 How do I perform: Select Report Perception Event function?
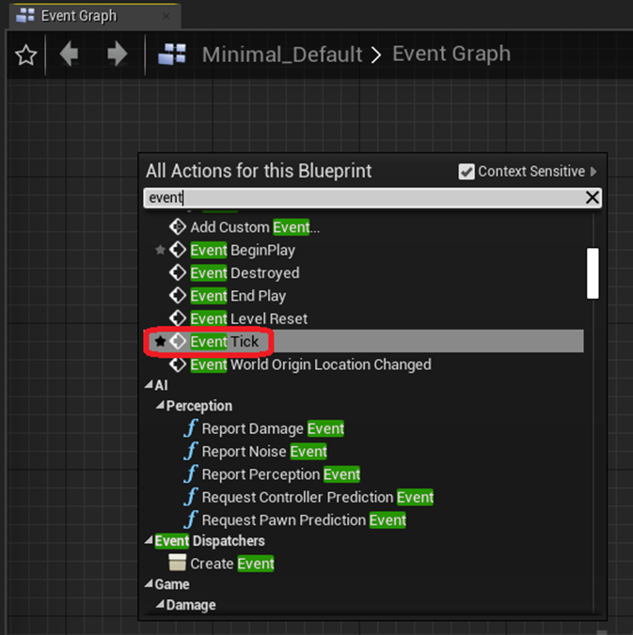(x=281, y=474)
